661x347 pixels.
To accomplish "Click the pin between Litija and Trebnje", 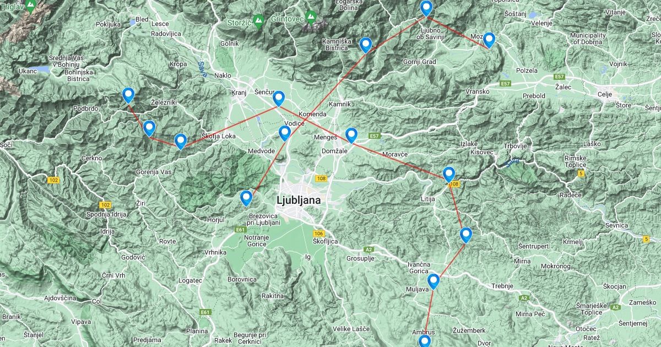I will (x=466, y=235).
